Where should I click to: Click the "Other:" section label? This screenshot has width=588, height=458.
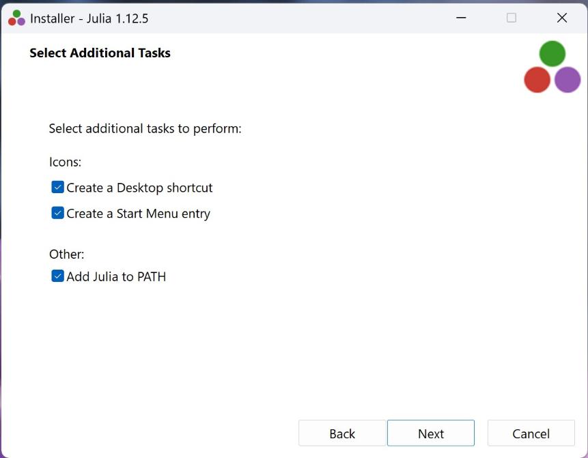pyautogui.click(x=66, y=254)
